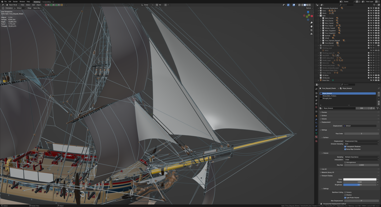
Task: Open the Object Mode dropdown
Action: (x=12, y=5)
